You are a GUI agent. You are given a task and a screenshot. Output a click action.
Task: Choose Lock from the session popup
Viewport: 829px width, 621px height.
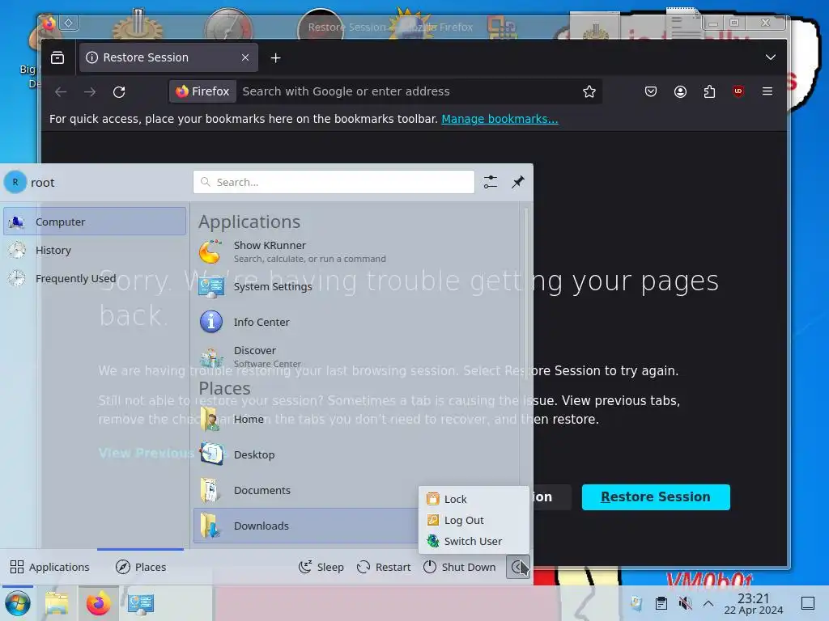pyautogui.click(x=474, y=499)
